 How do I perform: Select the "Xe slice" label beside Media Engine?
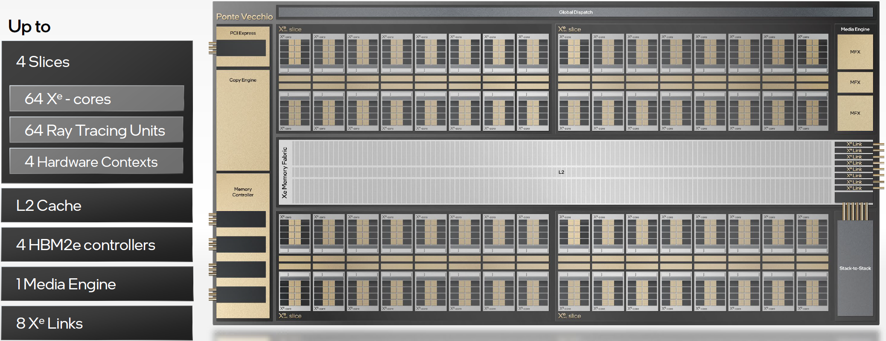[570, 29]
